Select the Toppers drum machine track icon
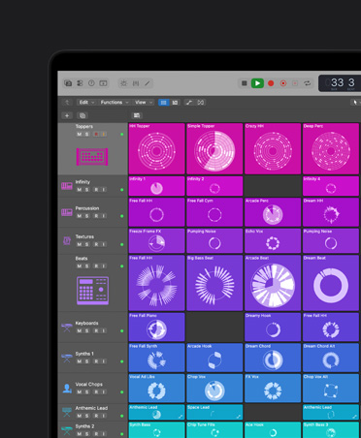The width and height of the screenshot is (361, 438). click(92, 157)
